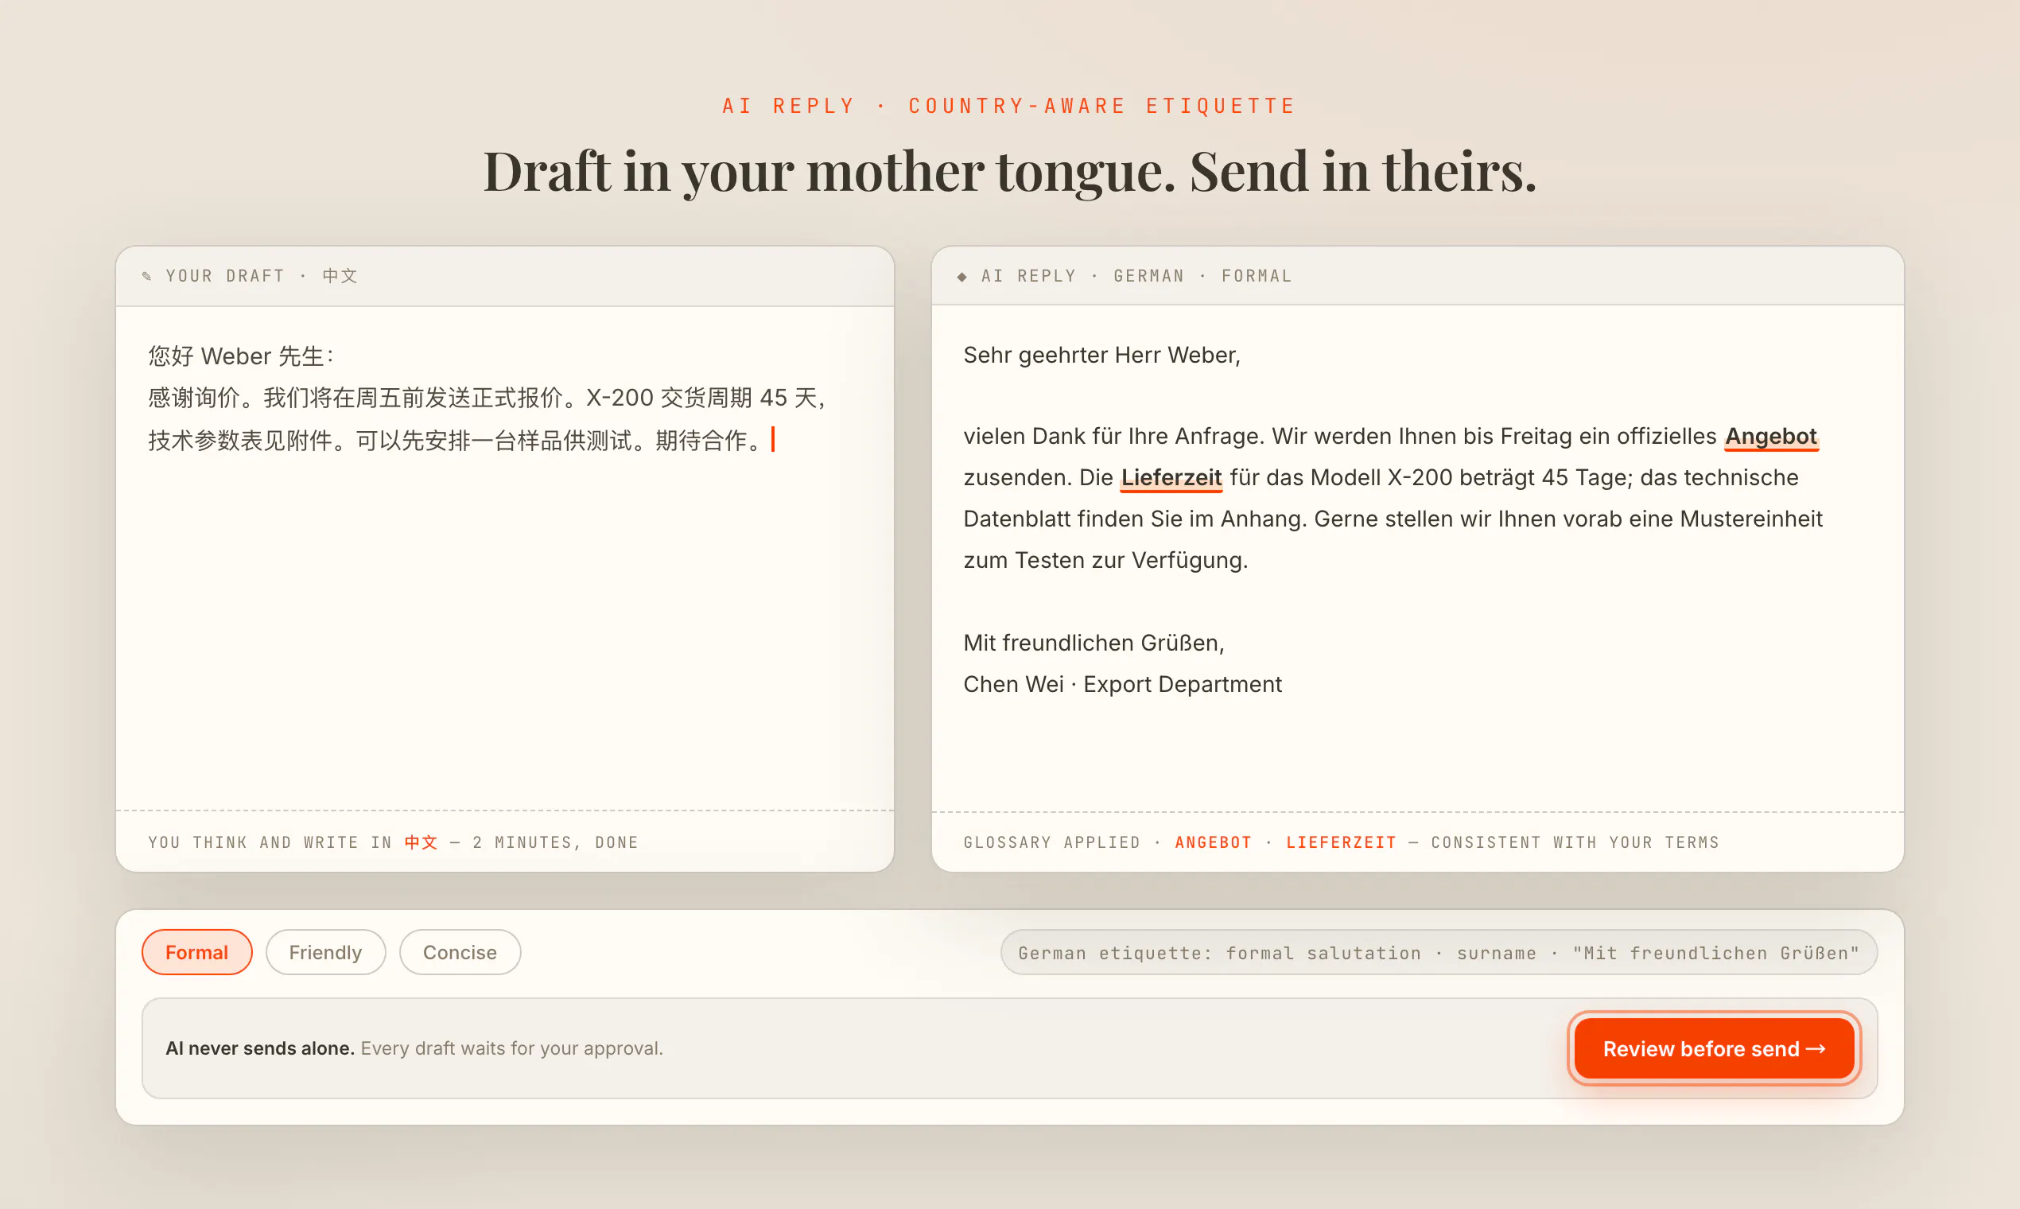Click the headline Draft in your mother tongue
Image resolution: width=2020 pixels, height=1209 pixels.
1010,171
